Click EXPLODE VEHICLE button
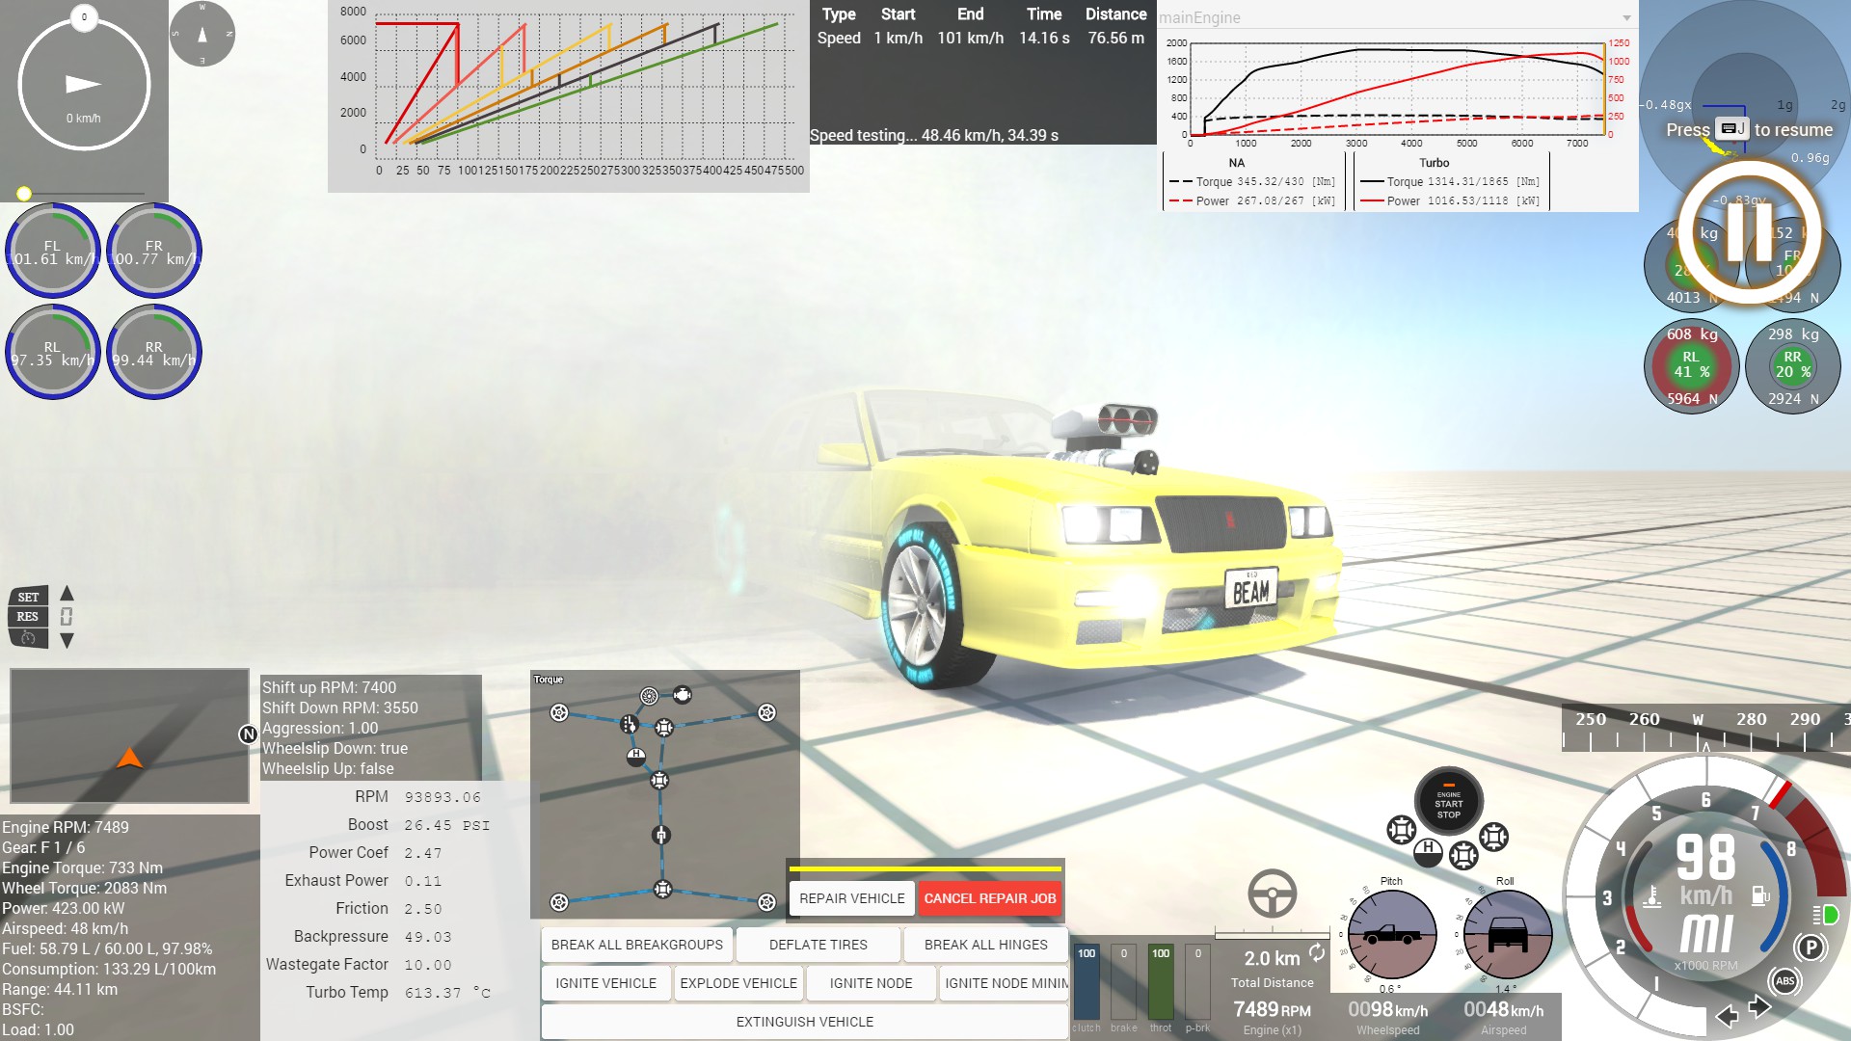Screen dimensions: 1851x1041 point(738,983)
